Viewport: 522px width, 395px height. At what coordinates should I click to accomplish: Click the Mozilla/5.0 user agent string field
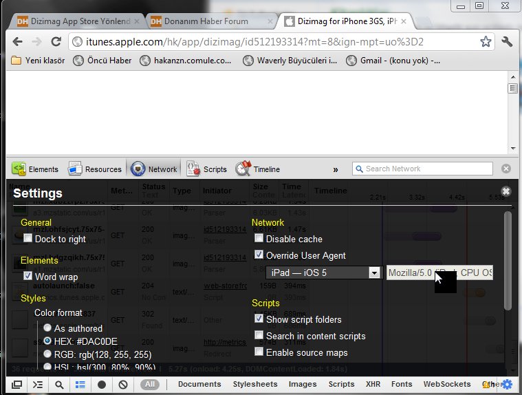pyautogui.click(x=439, y=273)
